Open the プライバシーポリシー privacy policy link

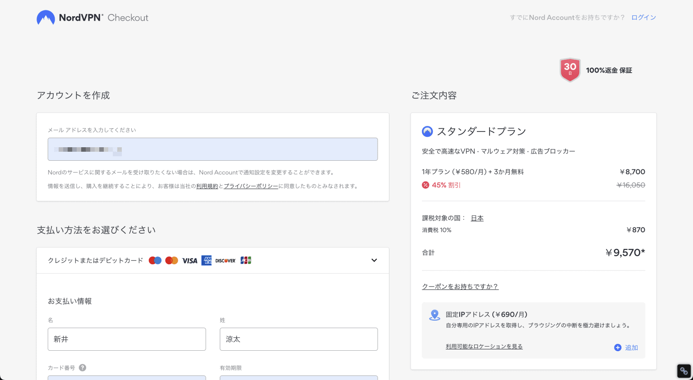(251, 186)
